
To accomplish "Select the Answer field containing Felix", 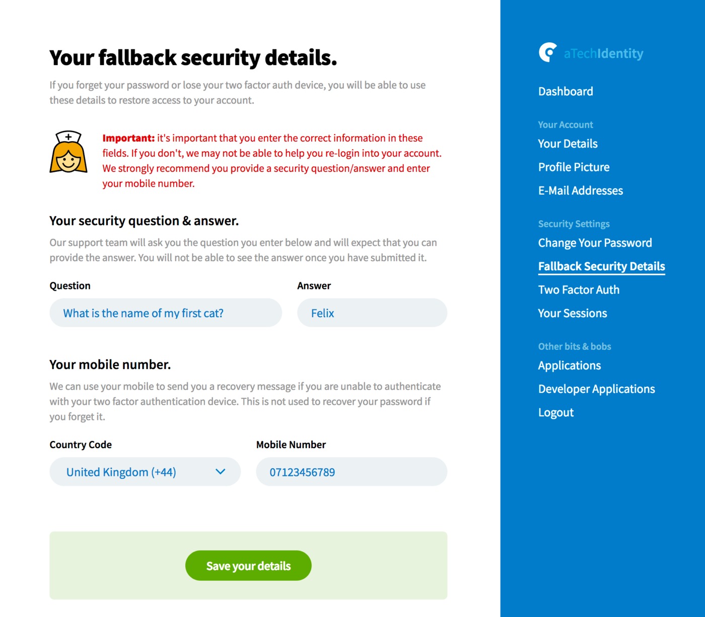I will point(372,313).
